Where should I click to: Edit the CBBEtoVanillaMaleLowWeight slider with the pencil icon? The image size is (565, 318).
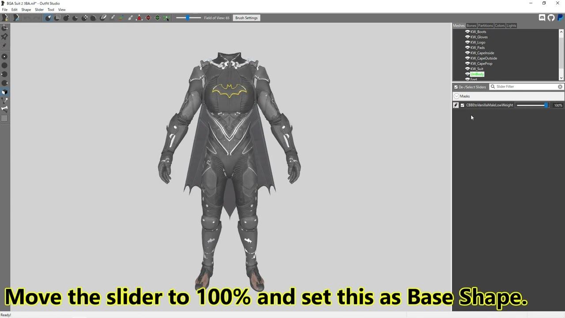(x=456, y=105)
